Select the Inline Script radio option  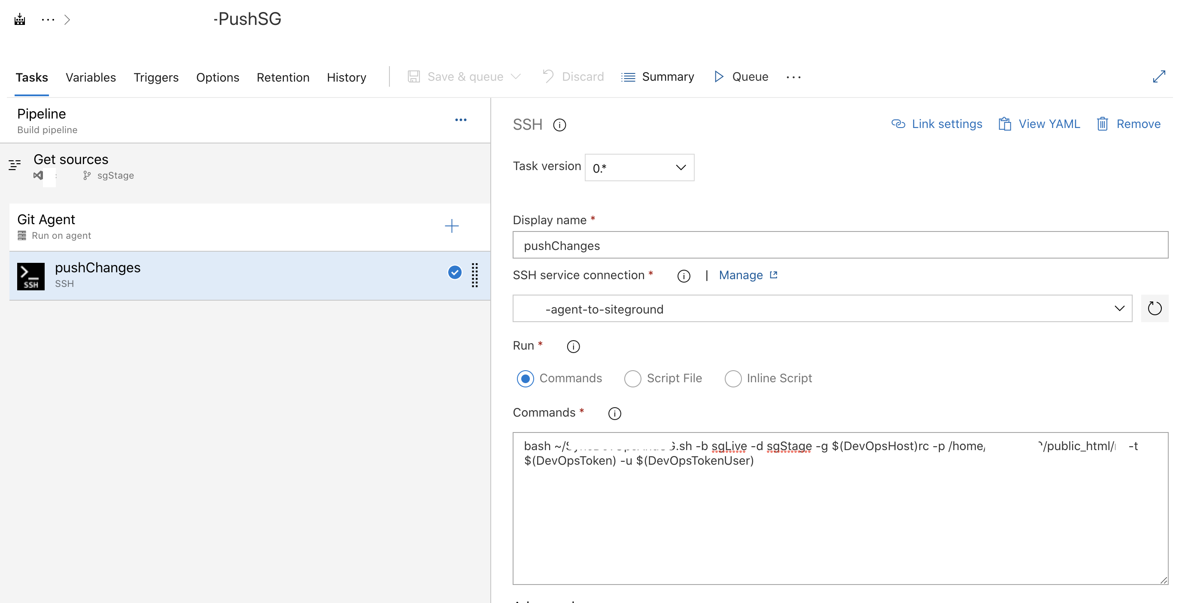coord(732,379)
